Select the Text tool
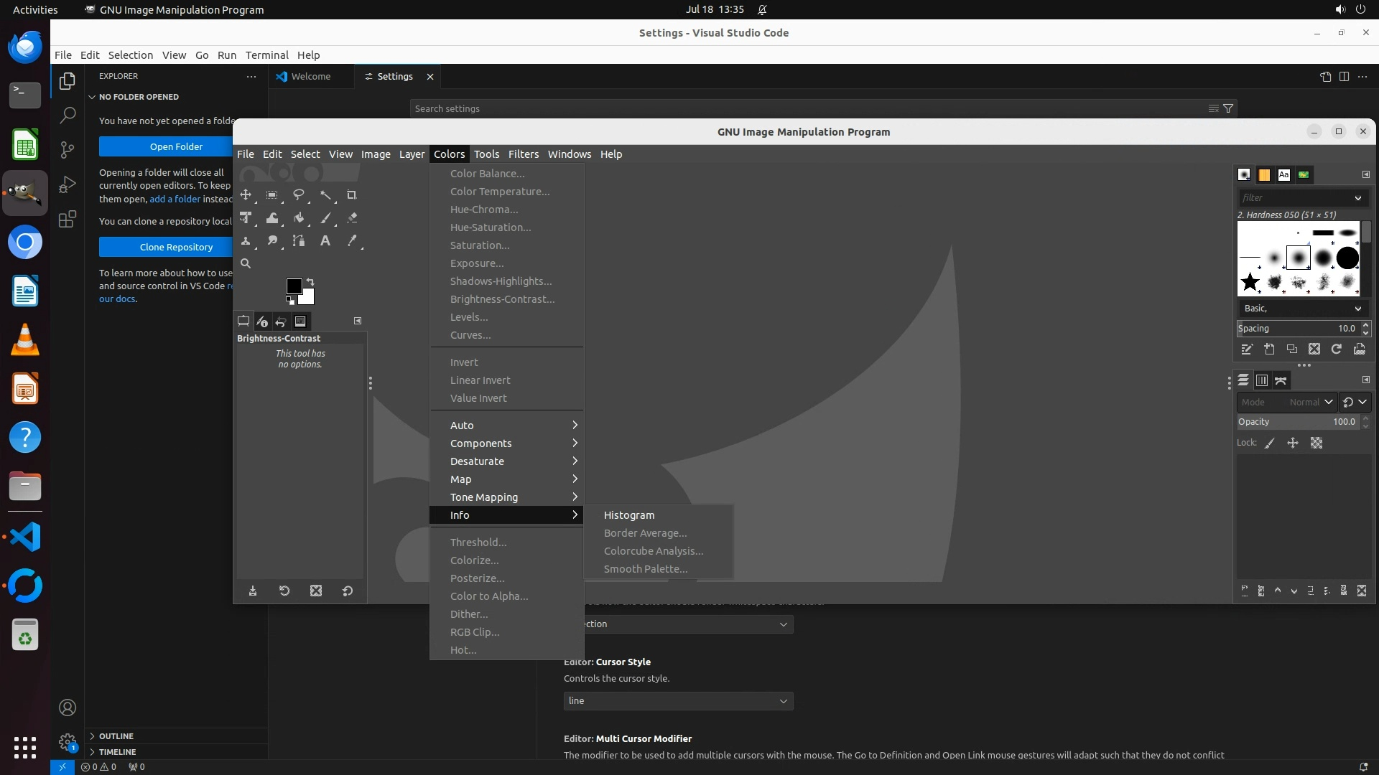1379x775 pixels. tap(325, 241)
